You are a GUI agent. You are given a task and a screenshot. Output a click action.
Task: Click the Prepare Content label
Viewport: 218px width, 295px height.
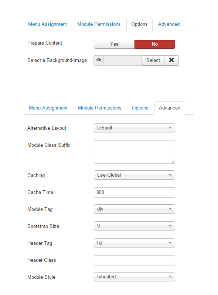pos(44,43)
